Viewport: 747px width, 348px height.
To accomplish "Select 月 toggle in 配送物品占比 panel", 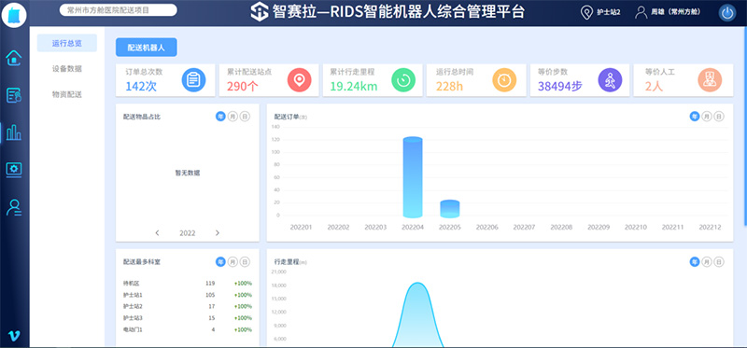I will click(233, 117).
